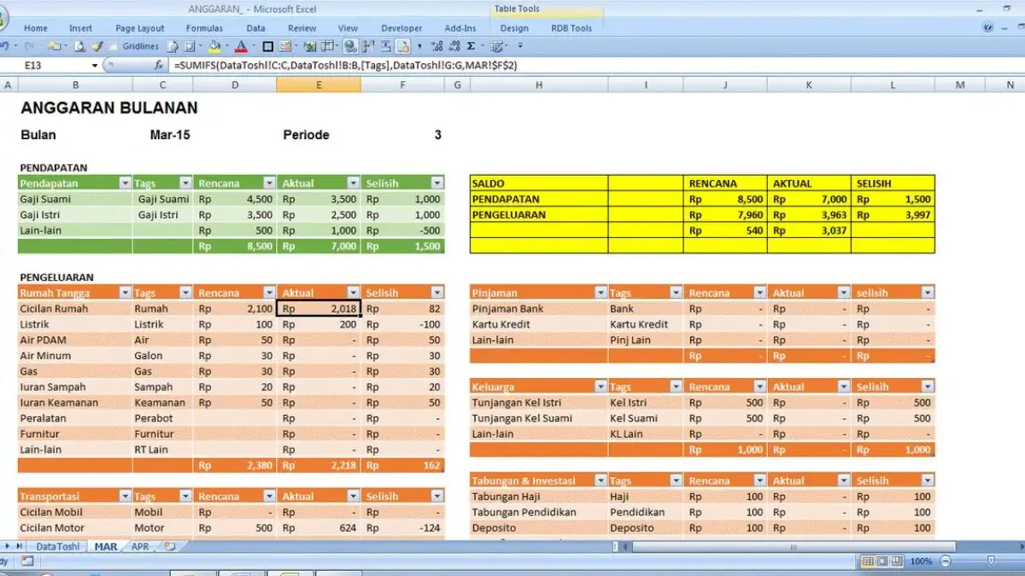The width and height of the screenshot is (1025, 576).
Task: Select the PENGELUARAN label in the yellow table
Action: (539, 215)
